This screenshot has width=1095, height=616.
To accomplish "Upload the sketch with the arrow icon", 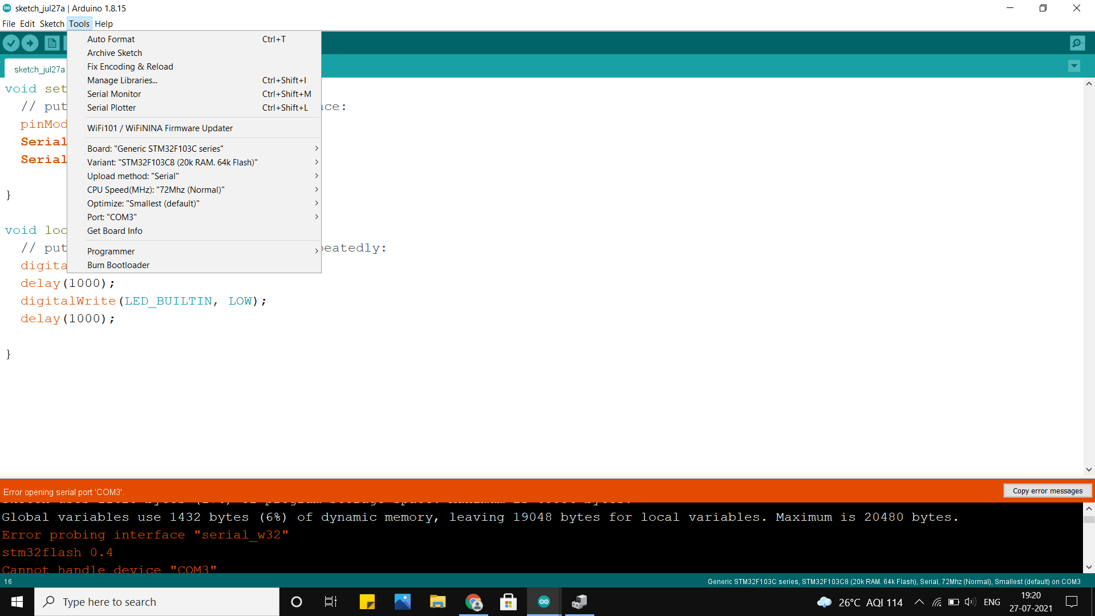I will click(30, 43).
